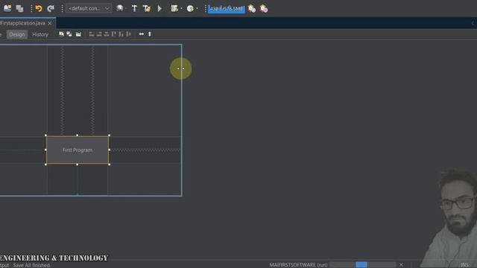Image resolution: width=477 pixels, height=268 pixels.
Task: Select the First Program button component
Action: click(x=78, y=150)
